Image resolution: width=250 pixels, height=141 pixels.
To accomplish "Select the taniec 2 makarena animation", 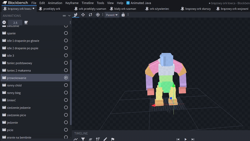I will (x=19, y=70).
